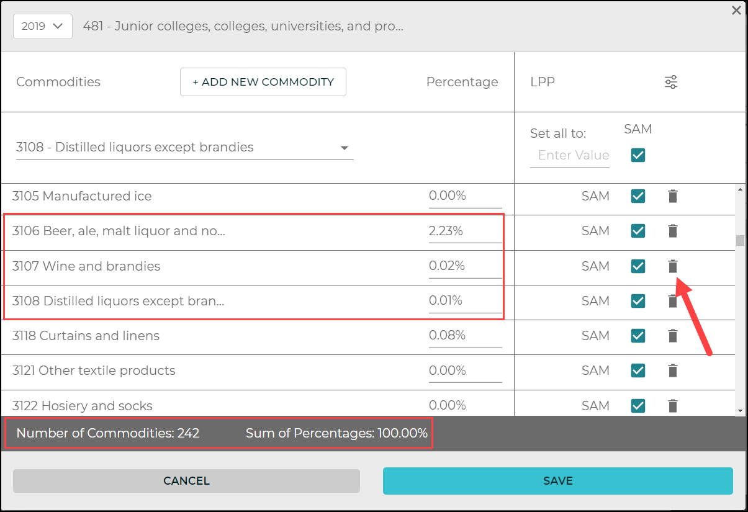
Task: Click the LPP column header
Action: click(543, 82)
